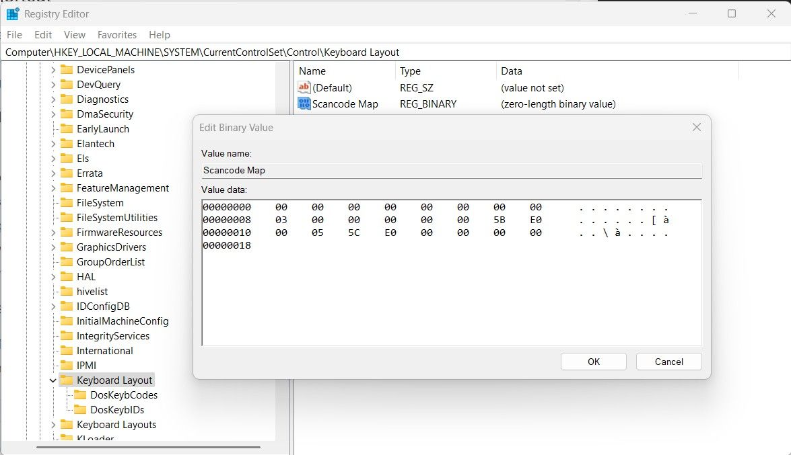Click the REG_BINARY type cell
791x455 pixels.
[x=428, y=104]
